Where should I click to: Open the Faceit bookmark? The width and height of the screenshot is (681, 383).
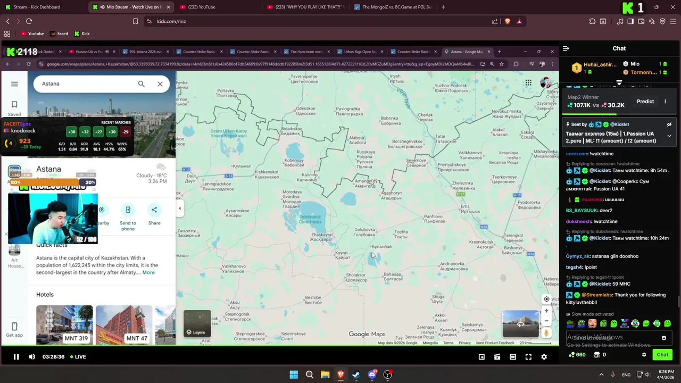pos(59,34)
